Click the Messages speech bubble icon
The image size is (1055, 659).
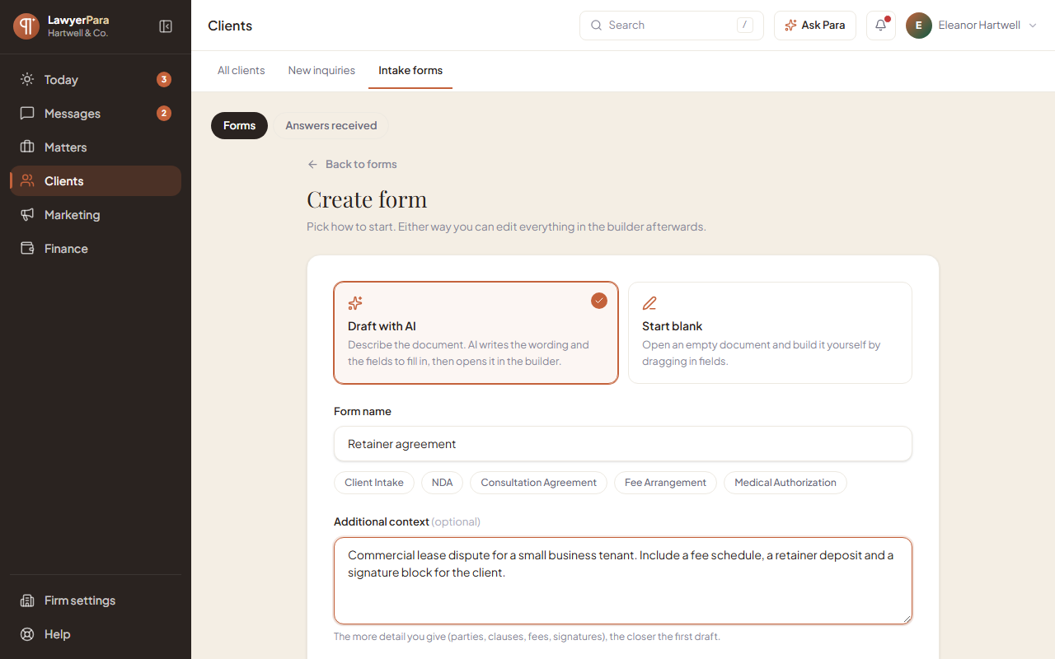[27, 114]
